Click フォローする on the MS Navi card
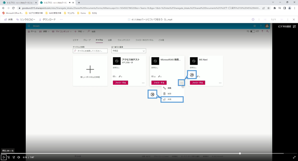 (x=197, y=83)
